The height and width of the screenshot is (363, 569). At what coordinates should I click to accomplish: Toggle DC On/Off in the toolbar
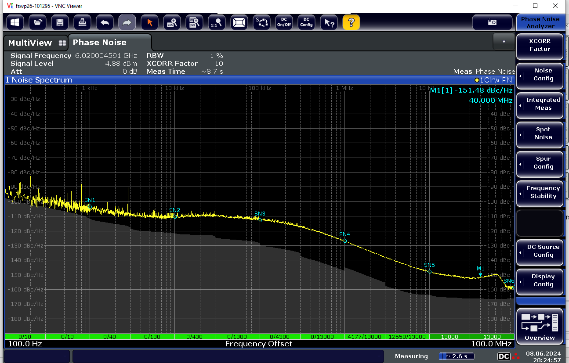[284, 22]
